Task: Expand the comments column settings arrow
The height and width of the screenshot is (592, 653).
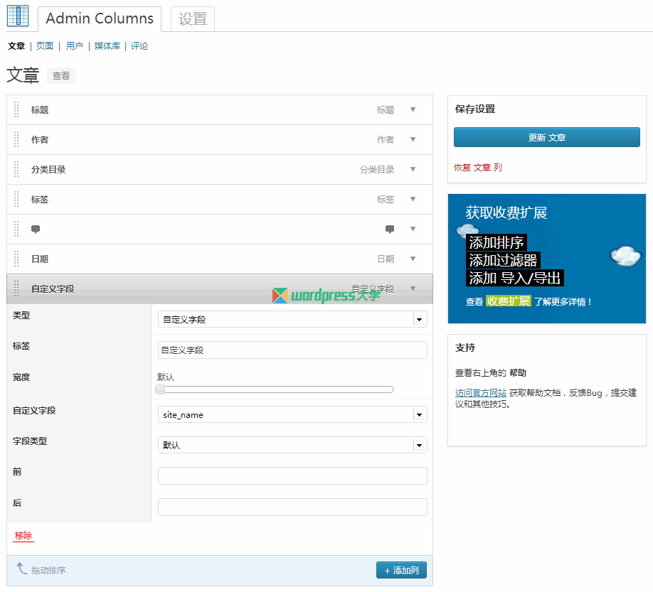Action: 413,229
